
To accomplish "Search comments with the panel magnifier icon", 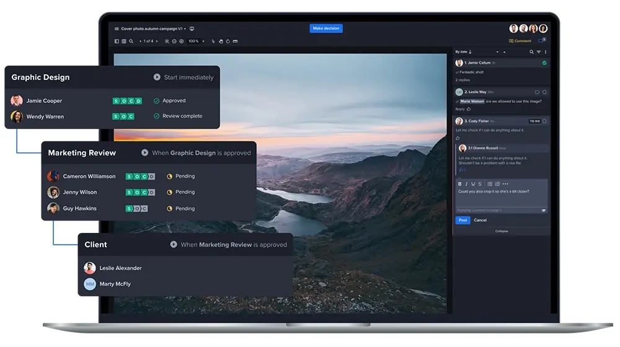I will point(531,52).
